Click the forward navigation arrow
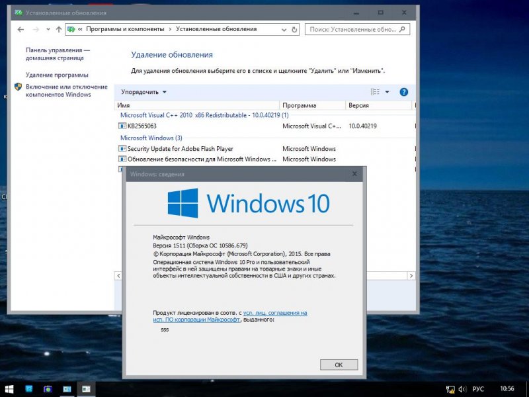529x397 pixels. [36, 29]
